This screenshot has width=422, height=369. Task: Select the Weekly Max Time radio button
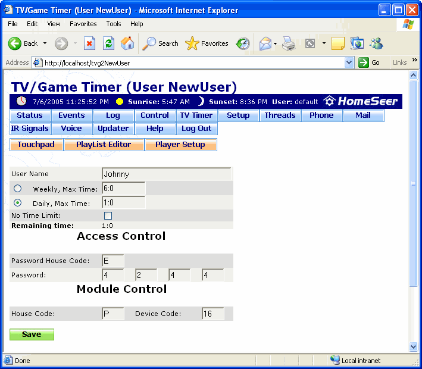tap(17, 189)
